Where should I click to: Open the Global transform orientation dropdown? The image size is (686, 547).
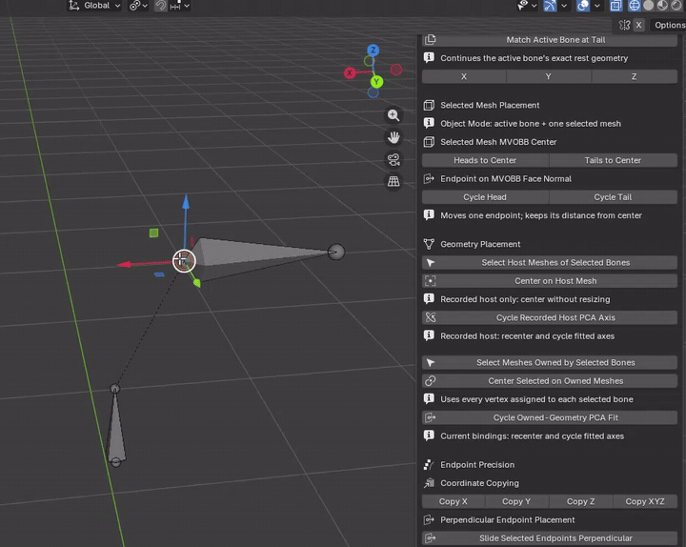click(94, 6)
